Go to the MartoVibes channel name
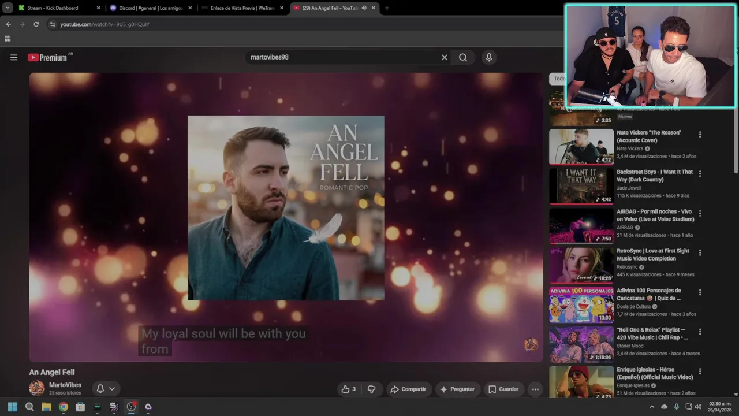Image resolution: width=739 pixels, height=416 pixels. (65, 385)
